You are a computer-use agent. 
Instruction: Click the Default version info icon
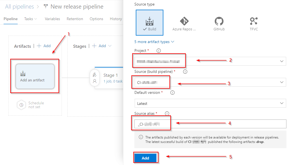pyautogui.click(x=172, y=93)
